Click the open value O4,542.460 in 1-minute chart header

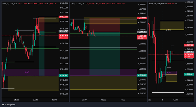pos(91,4)
